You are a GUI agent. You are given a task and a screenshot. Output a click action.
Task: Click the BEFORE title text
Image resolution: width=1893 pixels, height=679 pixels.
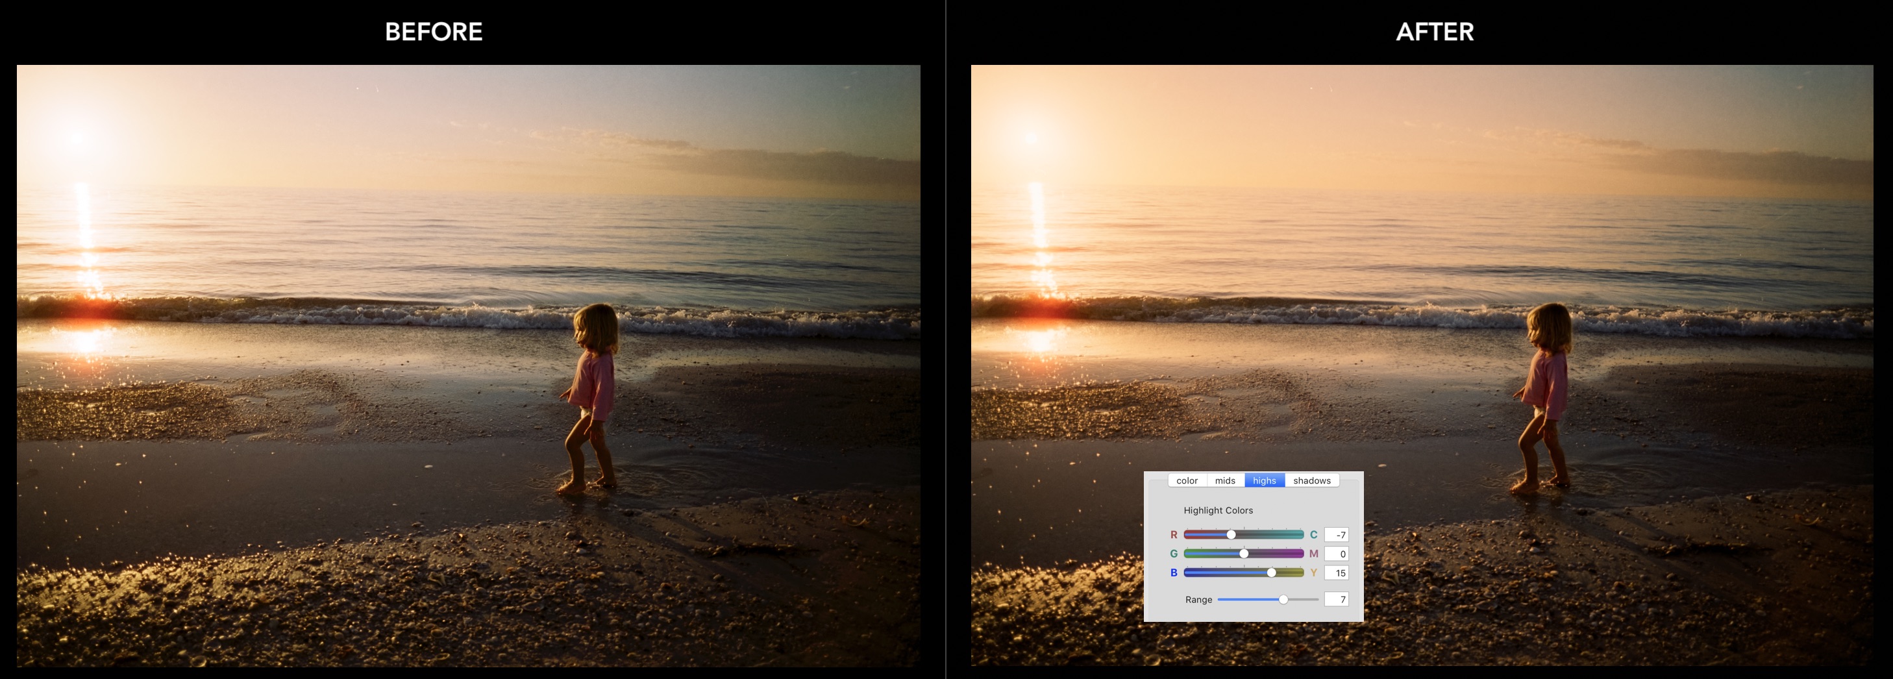tap(434, 32)
